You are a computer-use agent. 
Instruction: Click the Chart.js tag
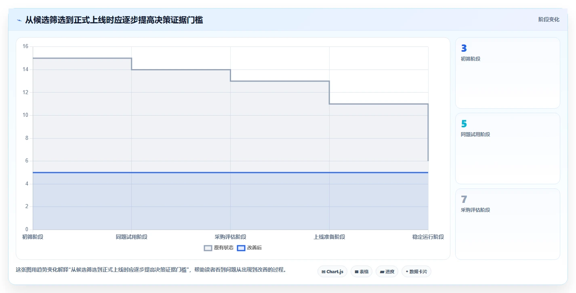(x=332, y=272)
